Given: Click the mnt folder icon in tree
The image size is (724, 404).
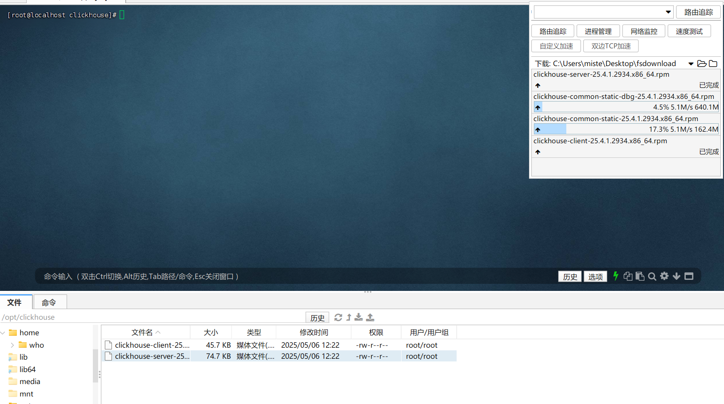Looking at the screenshot, I should pyautogui.click(x=13, y=394).
